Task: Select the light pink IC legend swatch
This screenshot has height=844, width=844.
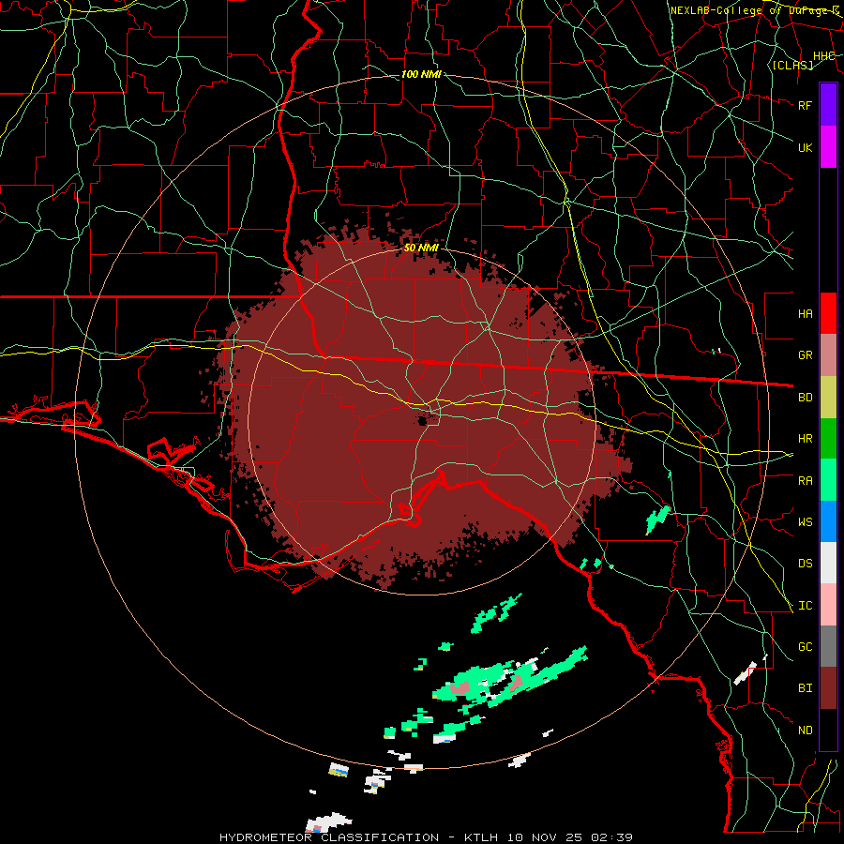Action: click(x=828, y=605)
